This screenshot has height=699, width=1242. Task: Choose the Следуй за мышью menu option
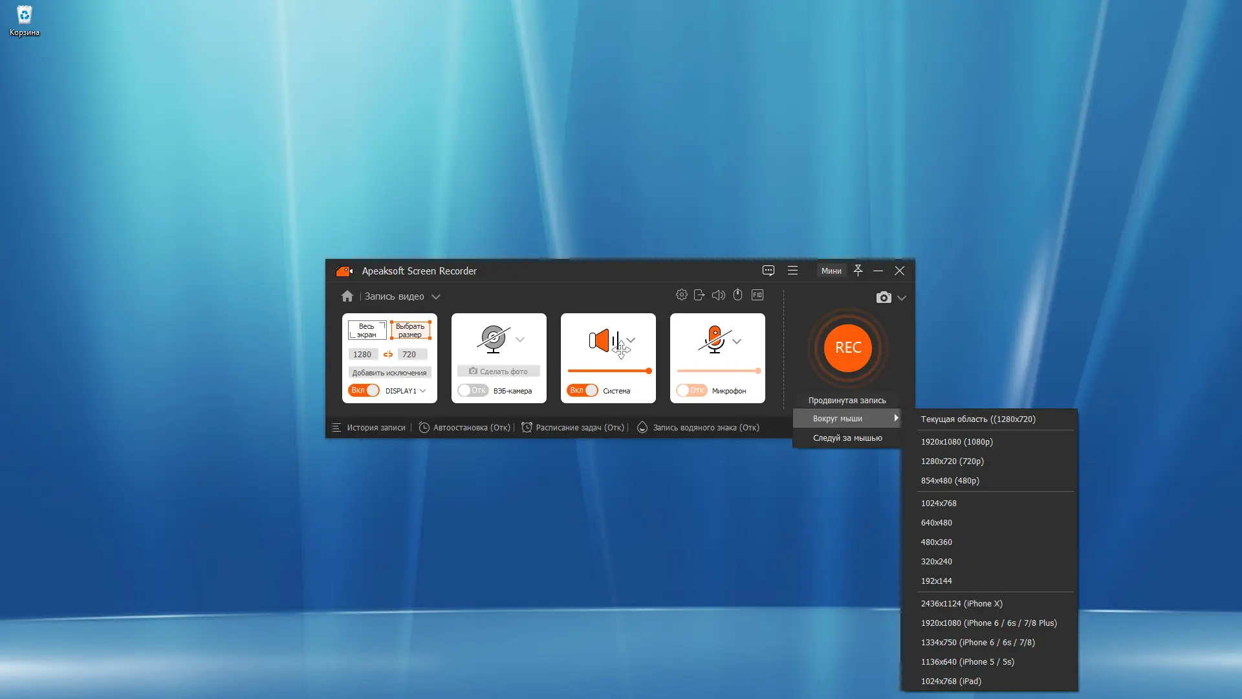(847, 438)
